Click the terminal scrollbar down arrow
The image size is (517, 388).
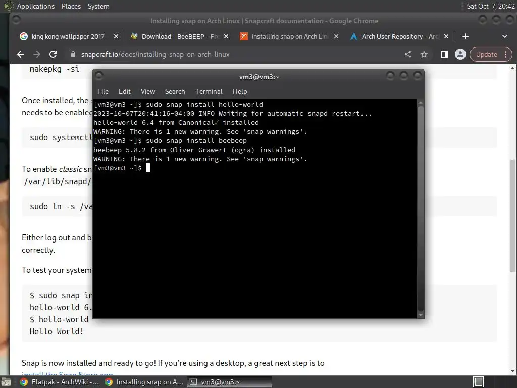pyautogui.click(x=421, y=315)
